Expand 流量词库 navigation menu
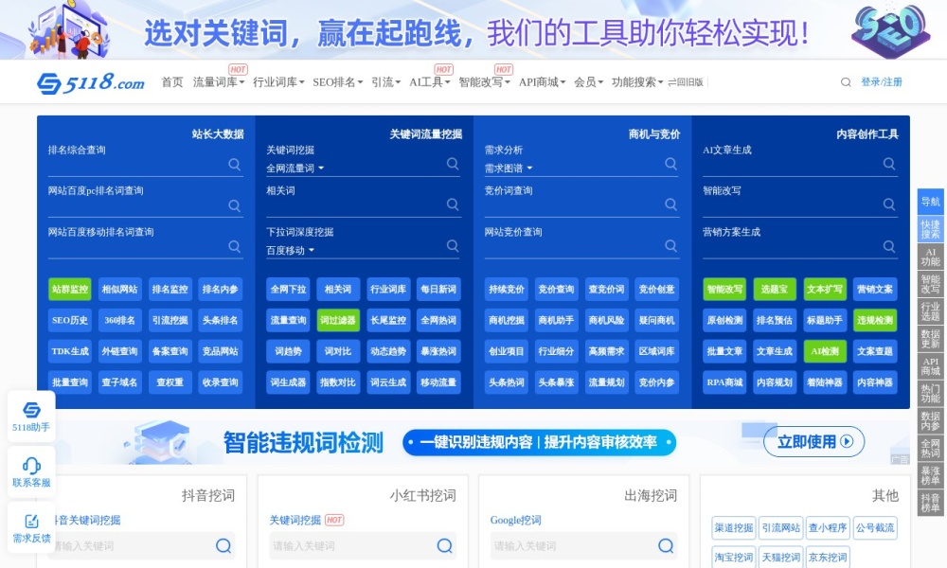Image resolution: width=947 pixels, height=568 pixels. point(218,82)
